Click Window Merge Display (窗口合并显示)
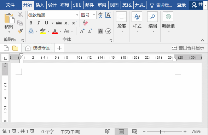The width and height of the screenshot is (208, 135). 188,48
